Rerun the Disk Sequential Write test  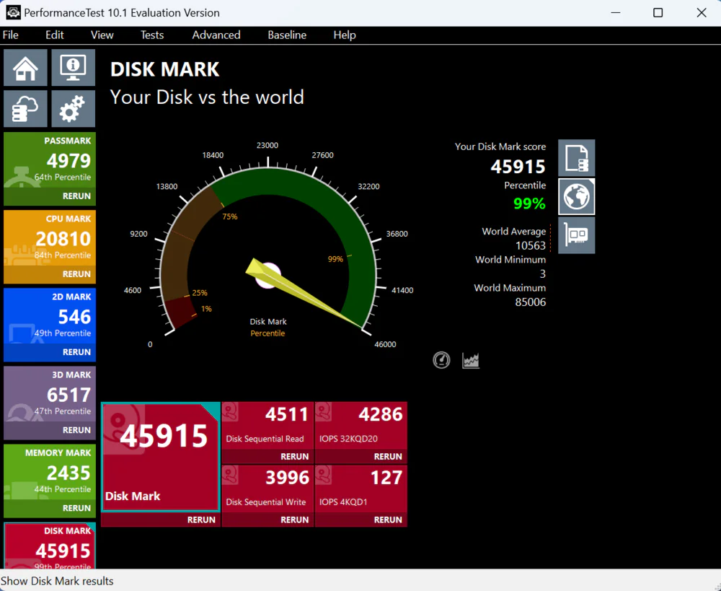pyautogui.click(x=294, y=520)
